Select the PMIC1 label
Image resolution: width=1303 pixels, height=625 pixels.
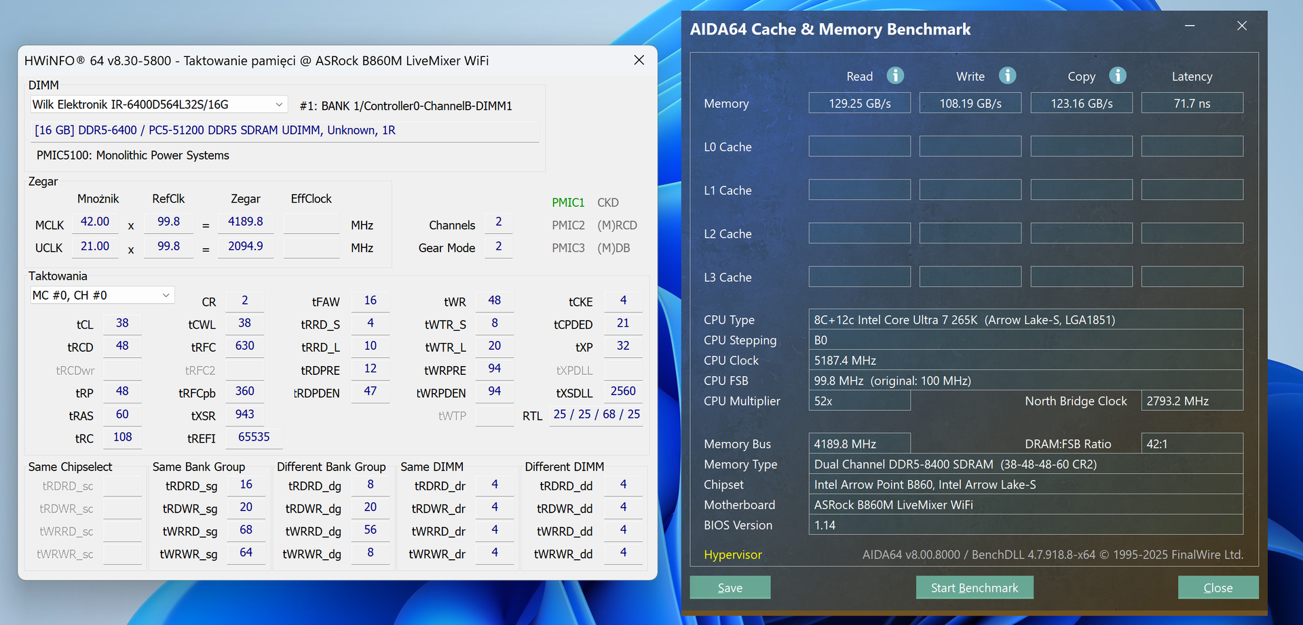[567, 203]
